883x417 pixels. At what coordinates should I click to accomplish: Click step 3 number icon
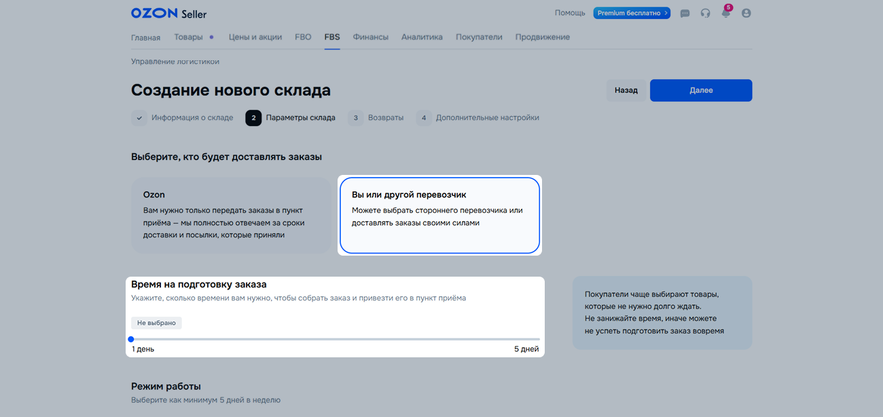click(x=355, y=118)
